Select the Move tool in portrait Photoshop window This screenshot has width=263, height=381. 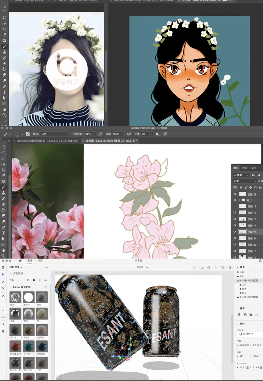point(4,6)
